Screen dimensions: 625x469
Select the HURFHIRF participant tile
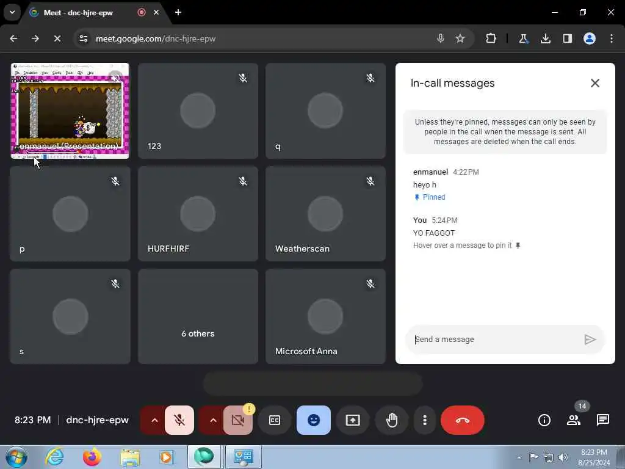(198, 213)
